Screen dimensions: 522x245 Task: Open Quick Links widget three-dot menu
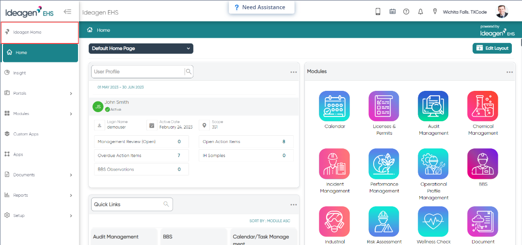293,205
